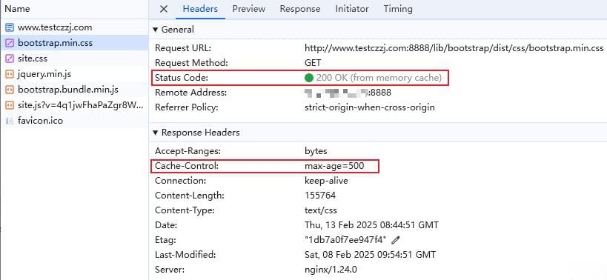Collapse the General section
This screenshot has height=280, width=607.
coord(155,30)
